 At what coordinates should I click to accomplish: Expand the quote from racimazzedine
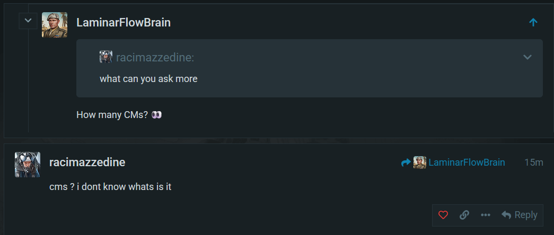[x=527, y=57]
